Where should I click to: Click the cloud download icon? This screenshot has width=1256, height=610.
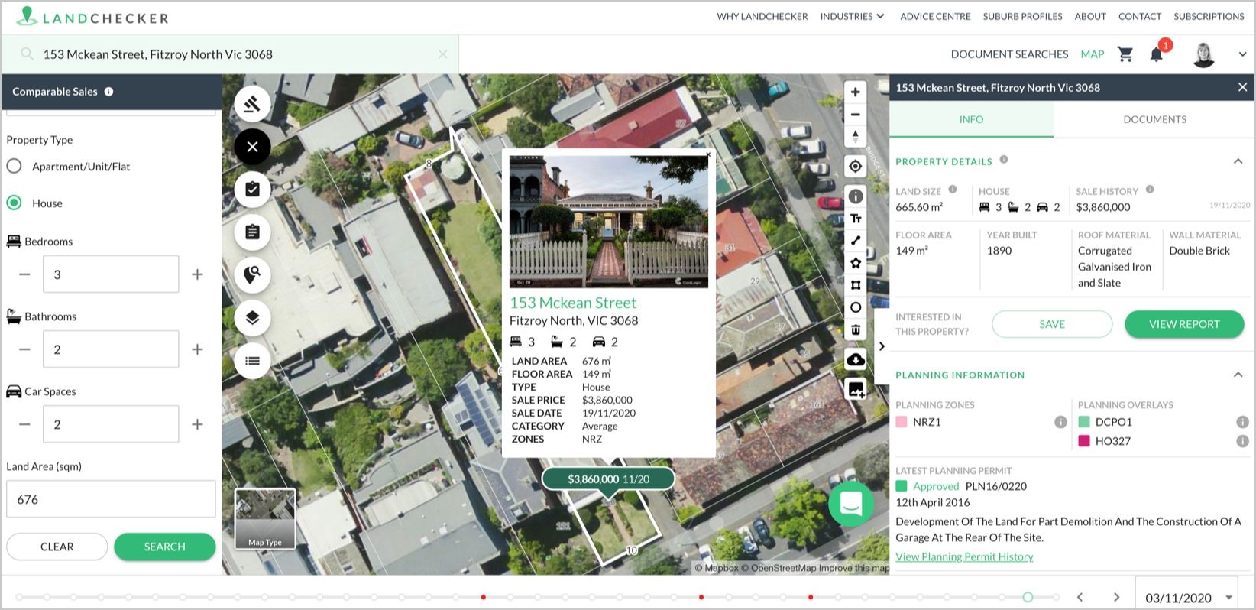pos(856,359)
